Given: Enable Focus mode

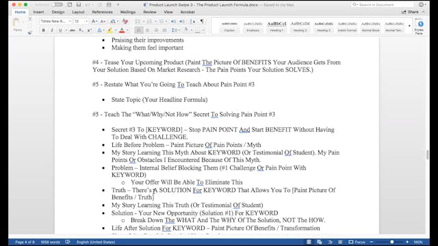Looking at the screenshot, I should pos(357,242).
